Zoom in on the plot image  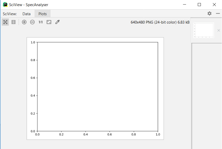(x=24, y=22)
